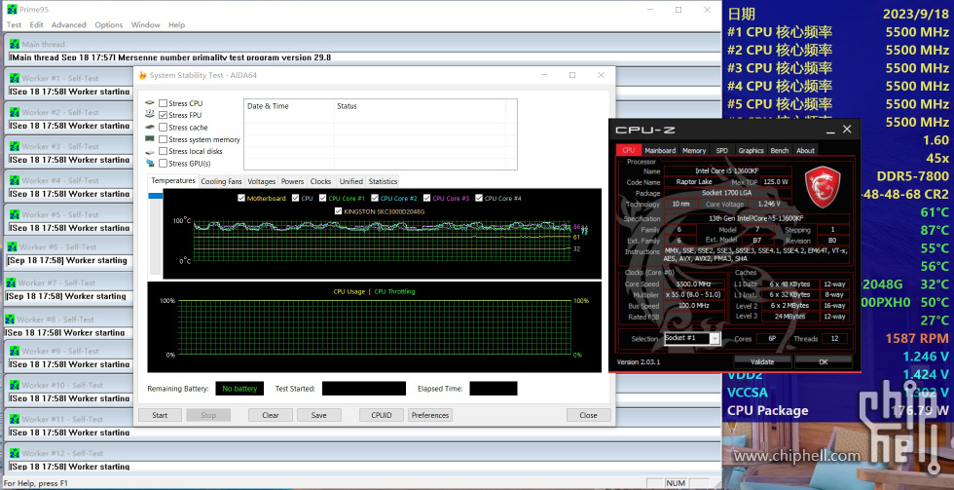
Task: Click the RAM module icon beside Stress system memory
Action: 150,139
